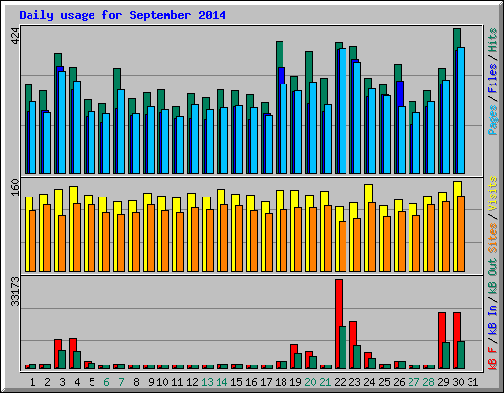Click day 31 on the x-axis
Screen dimensions: 504x393
(472, 382)
